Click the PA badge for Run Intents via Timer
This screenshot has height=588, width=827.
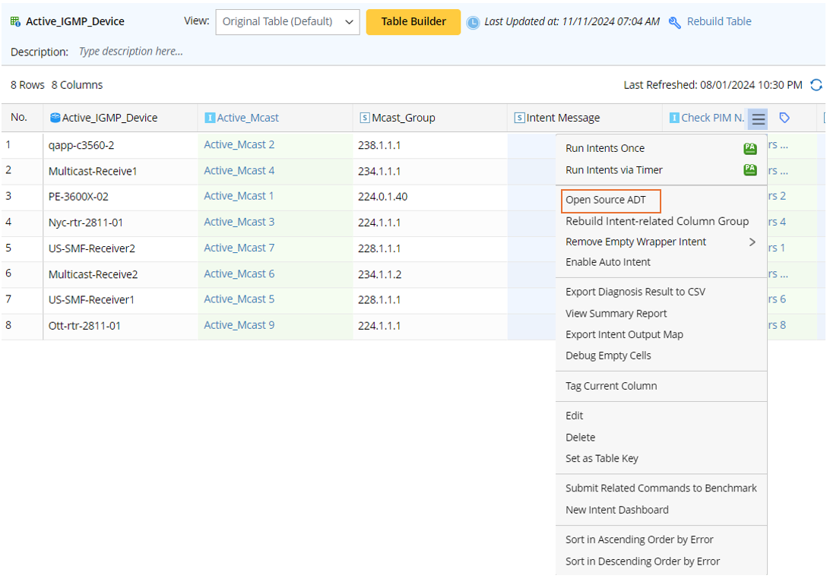749,170
